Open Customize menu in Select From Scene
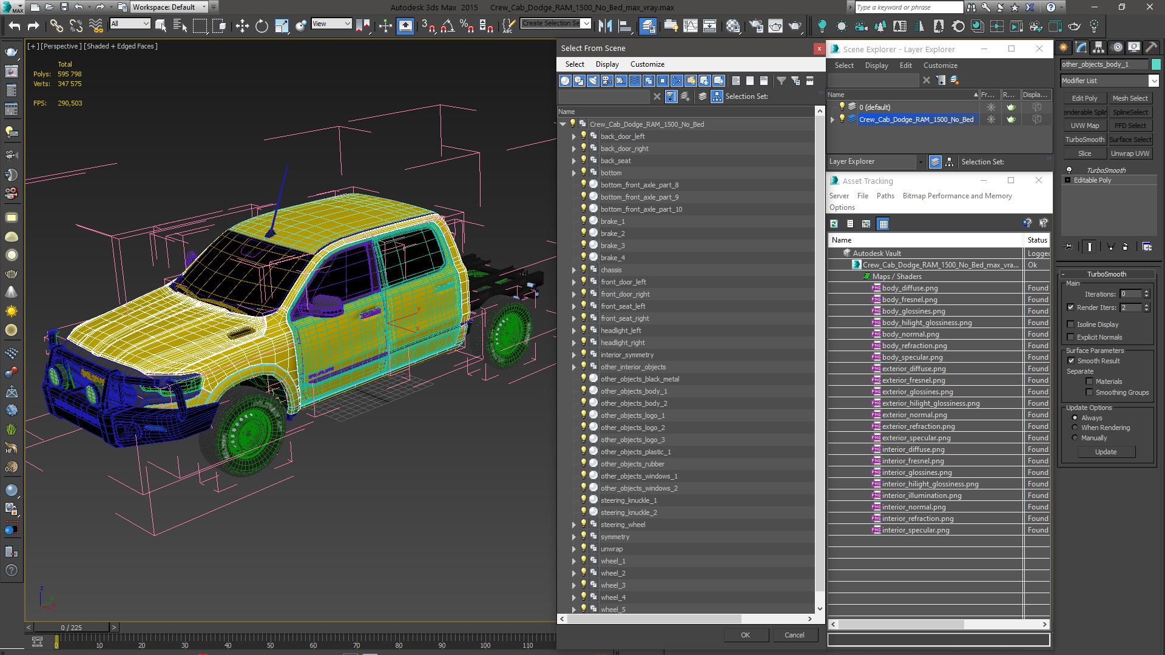 pos(647,64)
